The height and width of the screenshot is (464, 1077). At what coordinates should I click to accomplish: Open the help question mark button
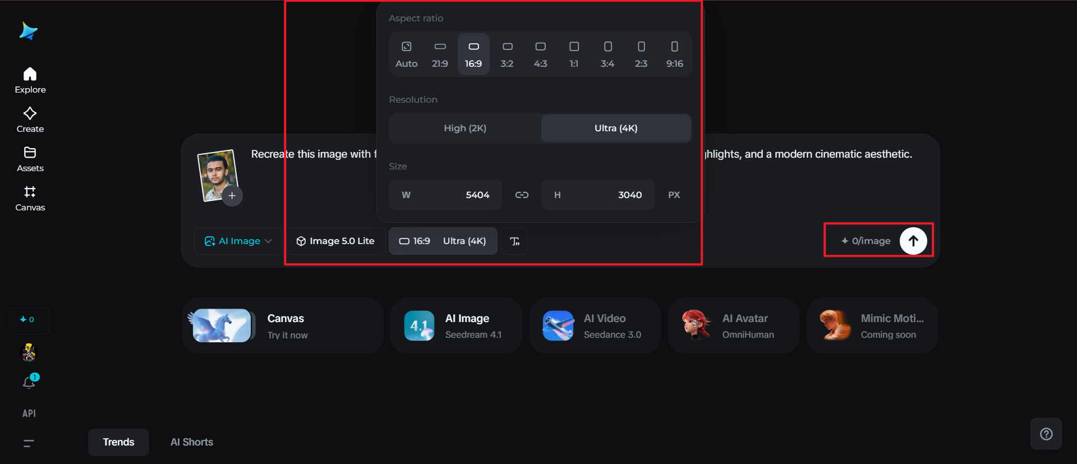click(1046, 434)
